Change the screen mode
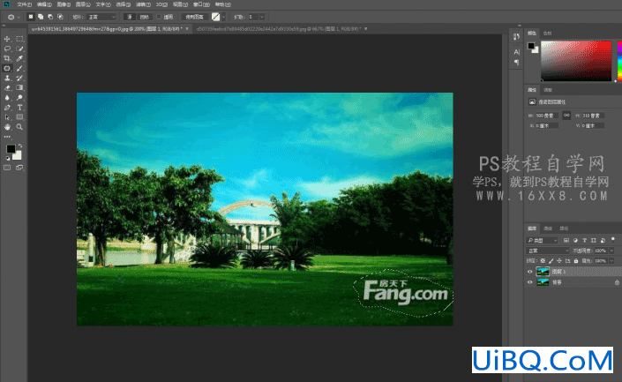The image size is (622, 382). tap(19, 168)
